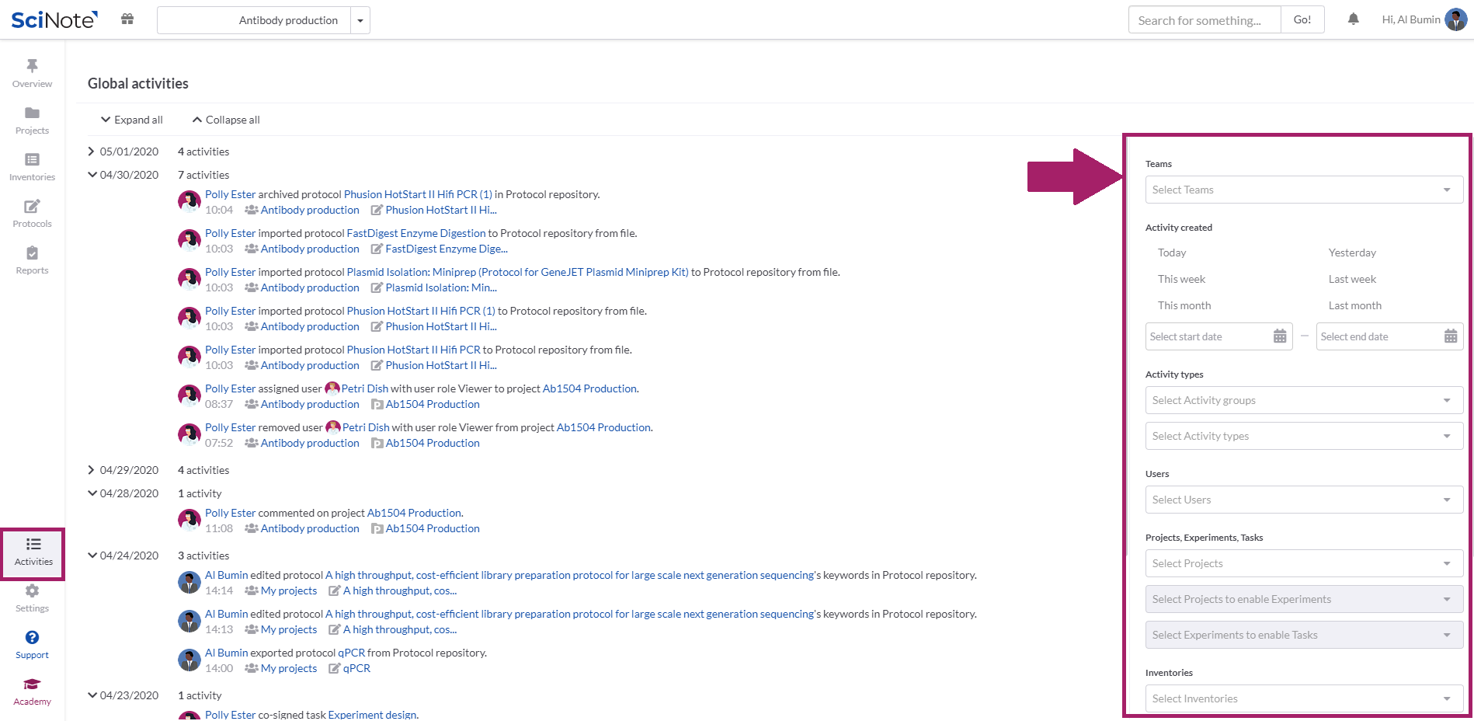This screenshot has height=721, width=1474.
Task: Open Ab1504 Production link in comment entry
Action: point(415,513)
